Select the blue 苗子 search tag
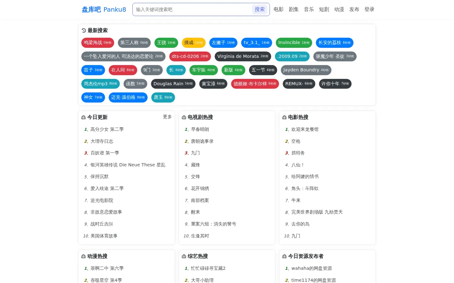The width and height of the screenshot is (454, 283). (x=93, y=70)
